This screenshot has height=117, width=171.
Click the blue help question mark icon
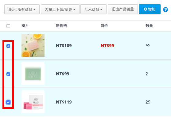pyautogui.click(x=165, y=9)
